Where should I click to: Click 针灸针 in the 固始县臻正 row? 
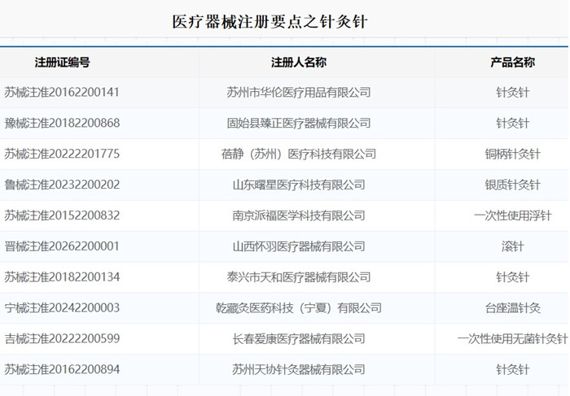tap(512, 124)
